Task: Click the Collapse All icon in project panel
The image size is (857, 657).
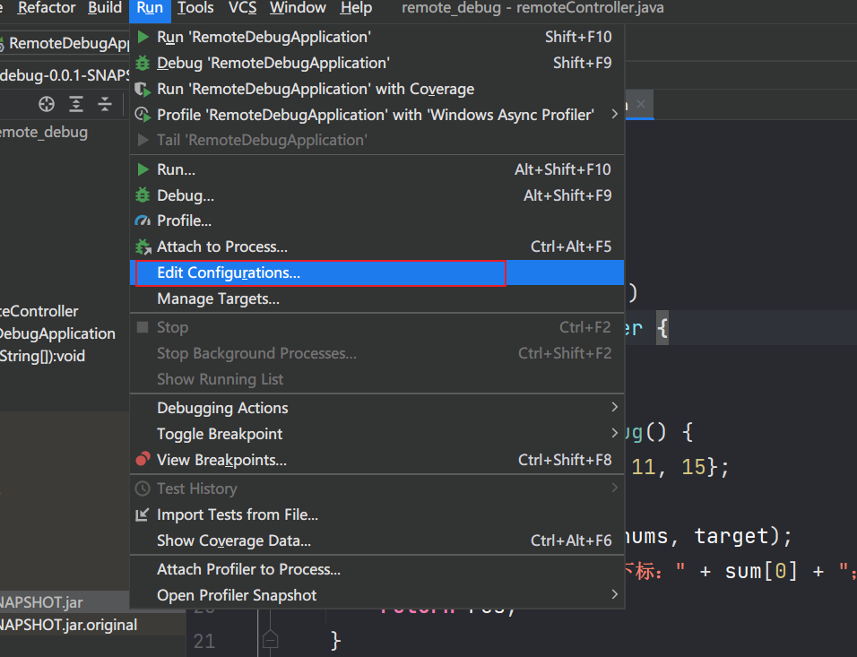Action: tap(105, 104)
